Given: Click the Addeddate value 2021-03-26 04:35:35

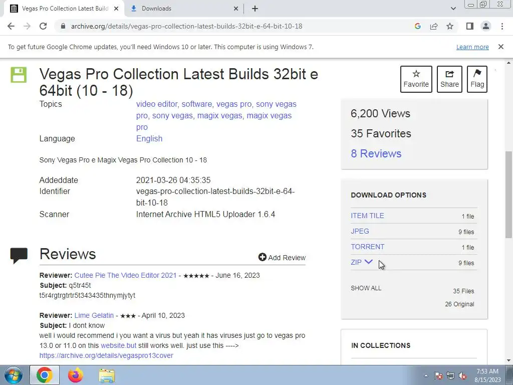Looking at the screenshot, I should (x=173, y=180).
